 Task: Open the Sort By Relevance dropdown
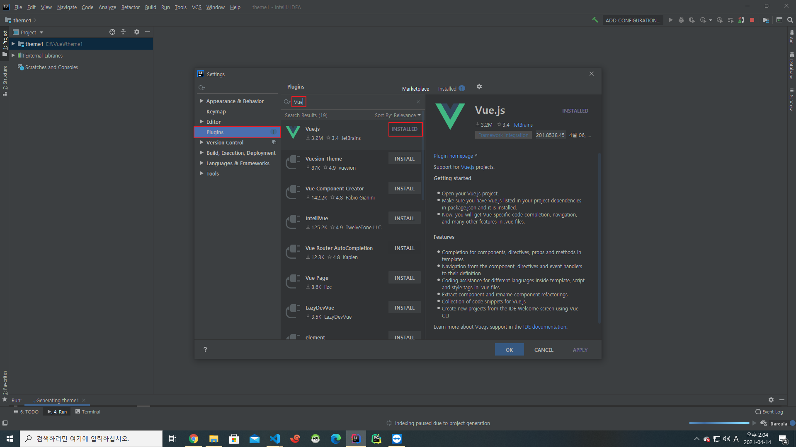(397, 115)
